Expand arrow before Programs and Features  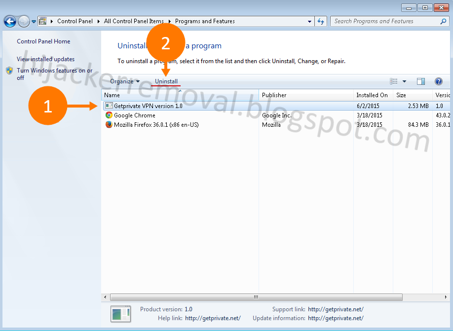click(x=170, y=21)
